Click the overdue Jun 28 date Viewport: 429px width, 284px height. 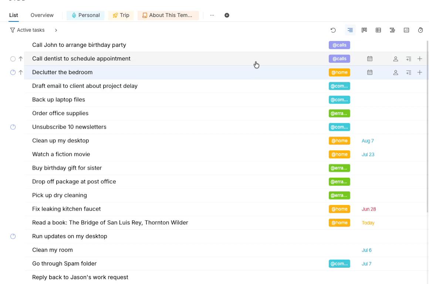(369, 209)
